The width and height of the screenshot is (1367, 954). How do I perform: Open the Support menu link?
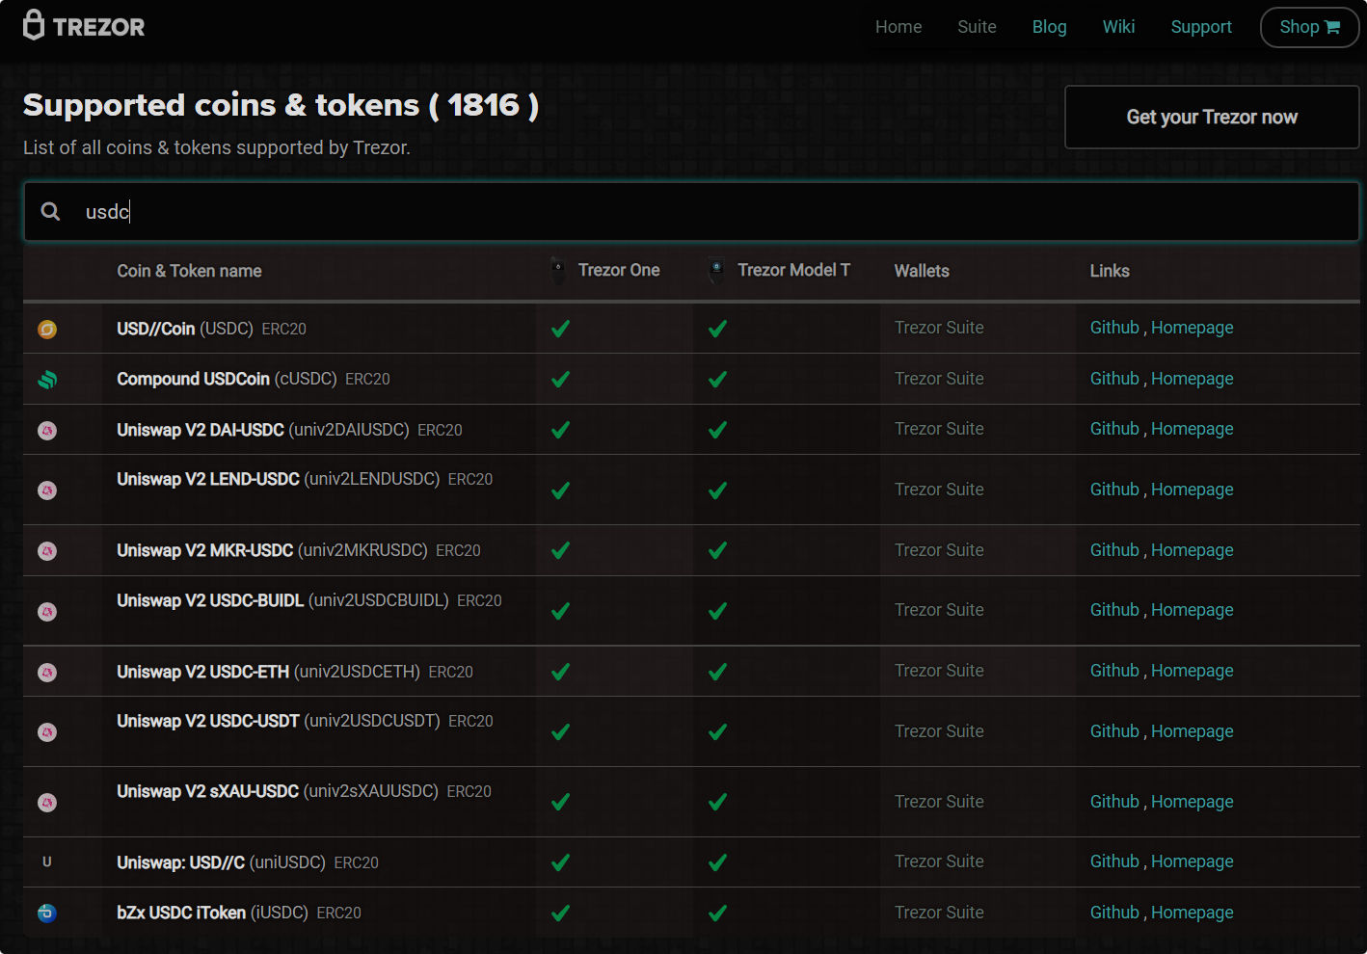click(1201, 27)
